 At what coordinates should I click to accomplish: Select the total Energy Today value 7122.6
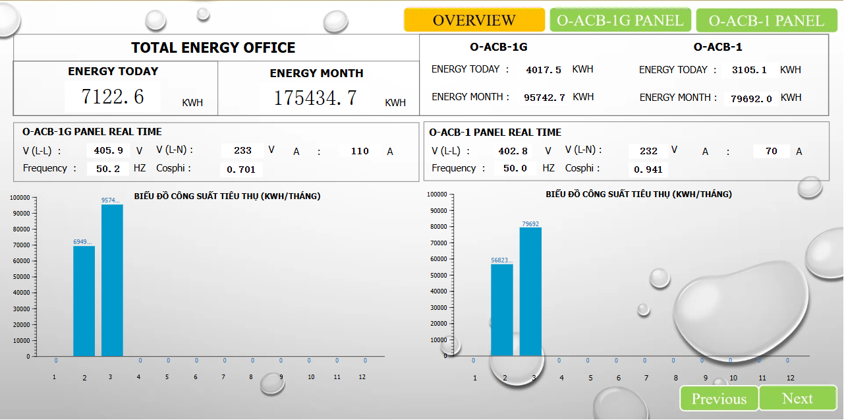pyautogui.click(x=113, y=97)
